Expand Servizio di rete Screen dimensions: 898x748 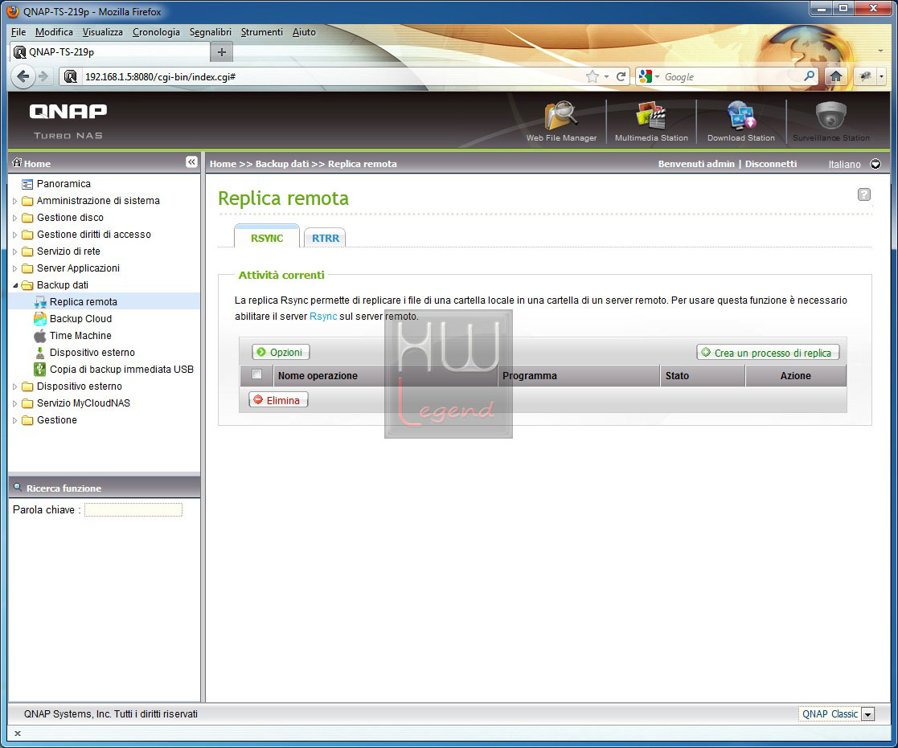point(15,251)
